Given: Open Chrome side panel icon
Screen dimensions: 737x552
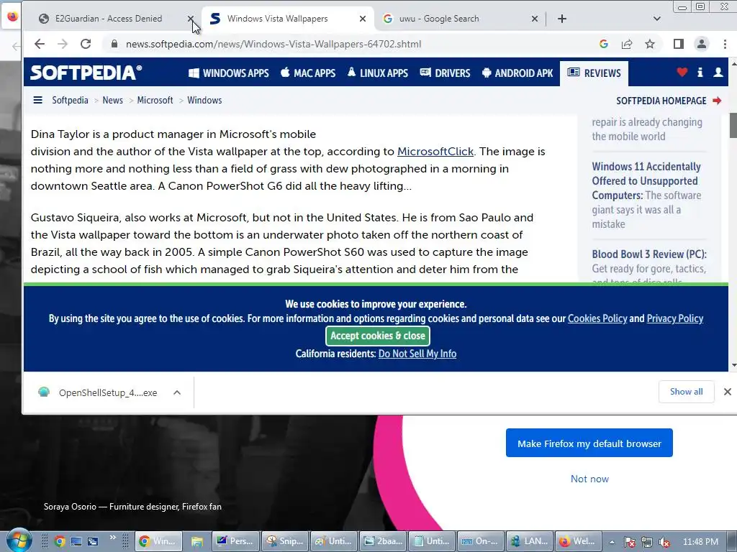Looking at the screenshot, I should (678, 44).
